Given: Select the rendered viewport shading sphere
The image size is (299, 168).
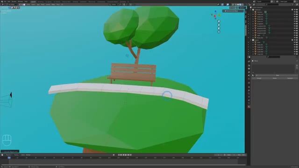Looking at the screenshot, I should click(242, 5).
